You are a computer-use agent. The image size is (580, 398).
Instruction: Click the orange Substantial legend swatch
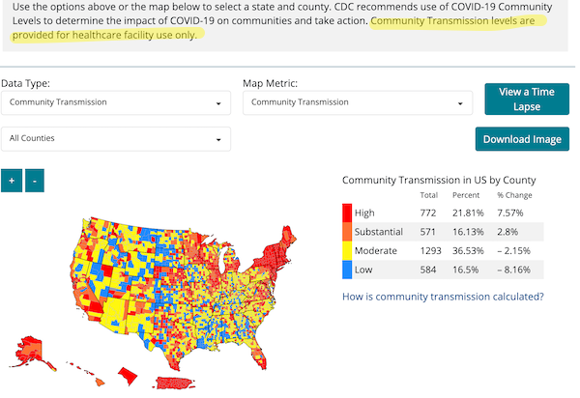coord(347,232)
